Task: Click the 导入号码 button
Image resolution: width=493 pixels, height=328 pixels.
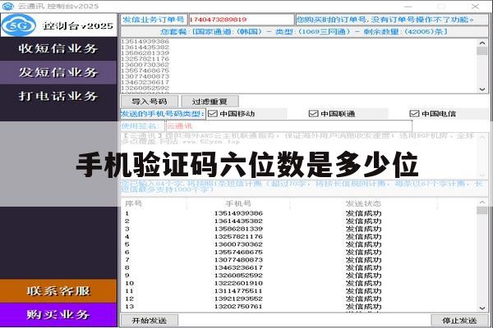Action: coord(150,102)
